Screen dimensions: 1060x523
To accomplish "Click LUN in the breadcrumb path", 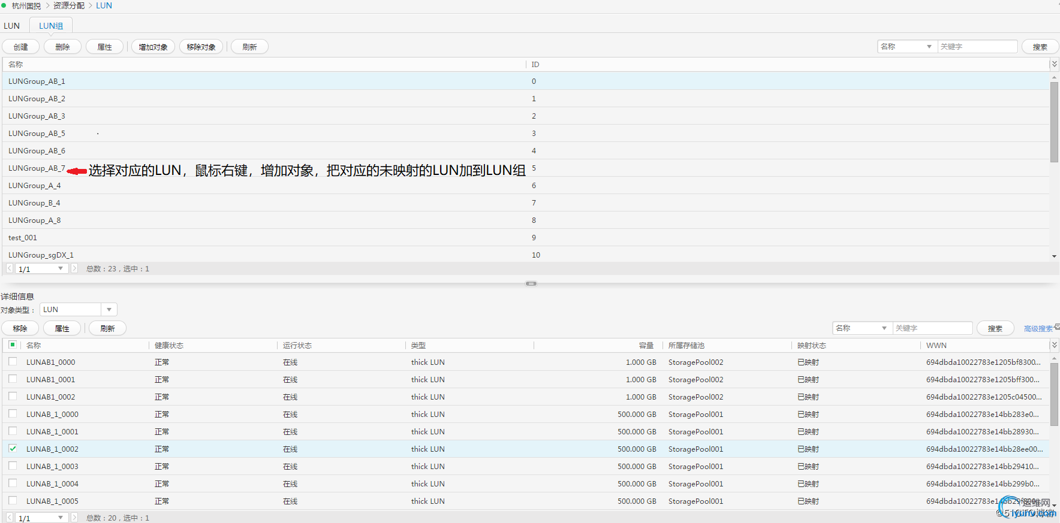I will (x=104, y=5).
